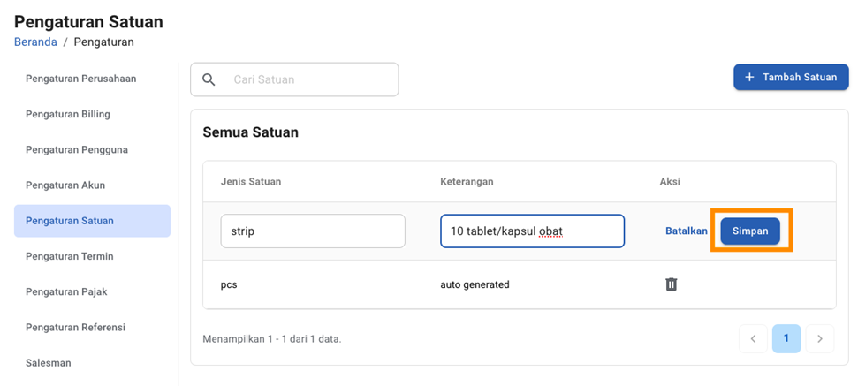The height and width of the screenshot is (386, 858).
Task: Select Pengaturan Satuan menu item
Action: 70,221
